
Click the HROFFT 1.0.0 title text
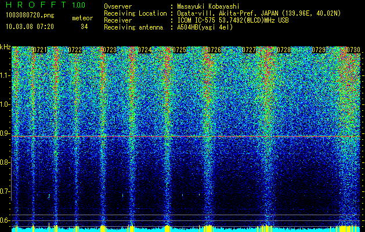[46, 5]
